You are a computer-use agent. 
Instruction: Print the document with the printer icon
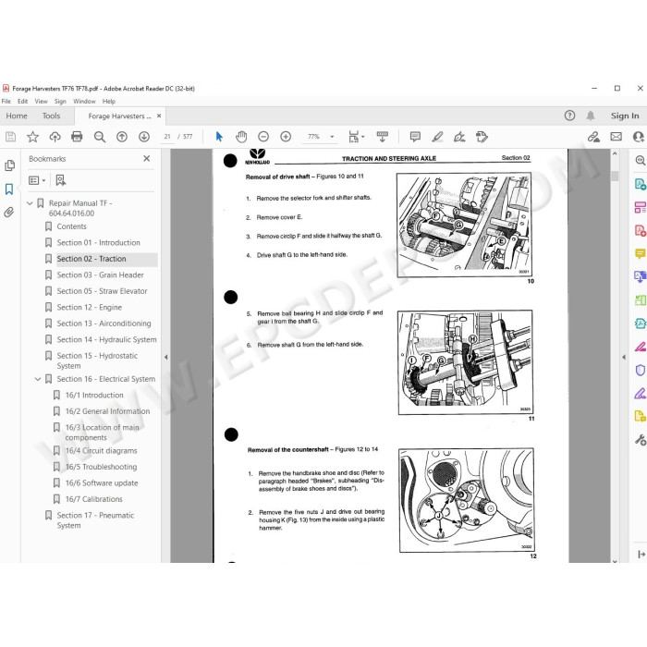(x=77, y=137)
